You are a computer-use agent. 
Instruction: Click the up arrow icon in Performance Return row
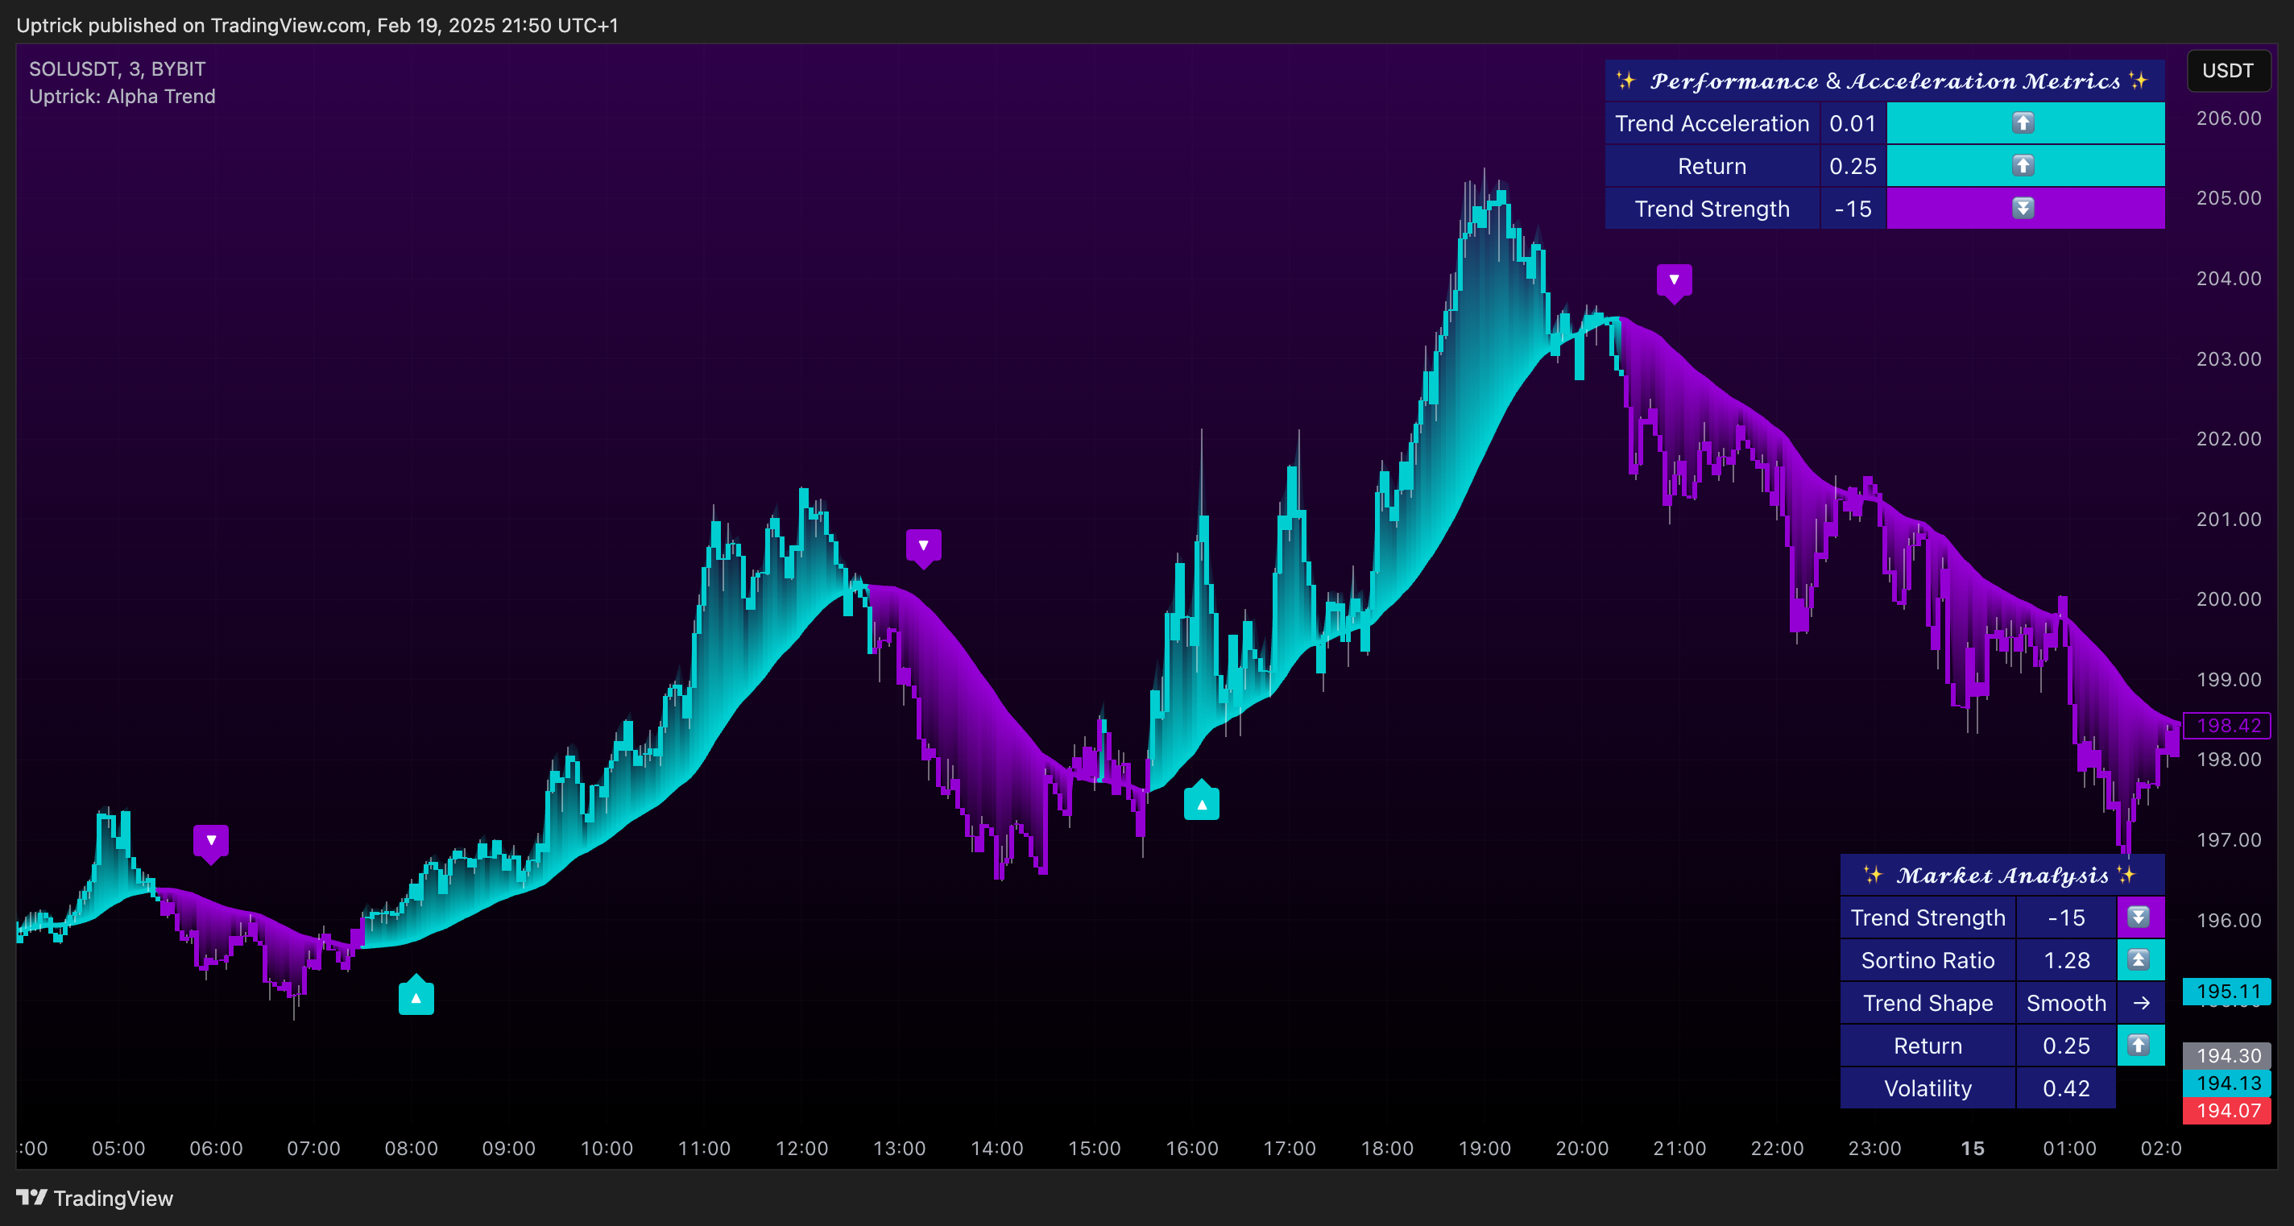[x=2023, y=166]
